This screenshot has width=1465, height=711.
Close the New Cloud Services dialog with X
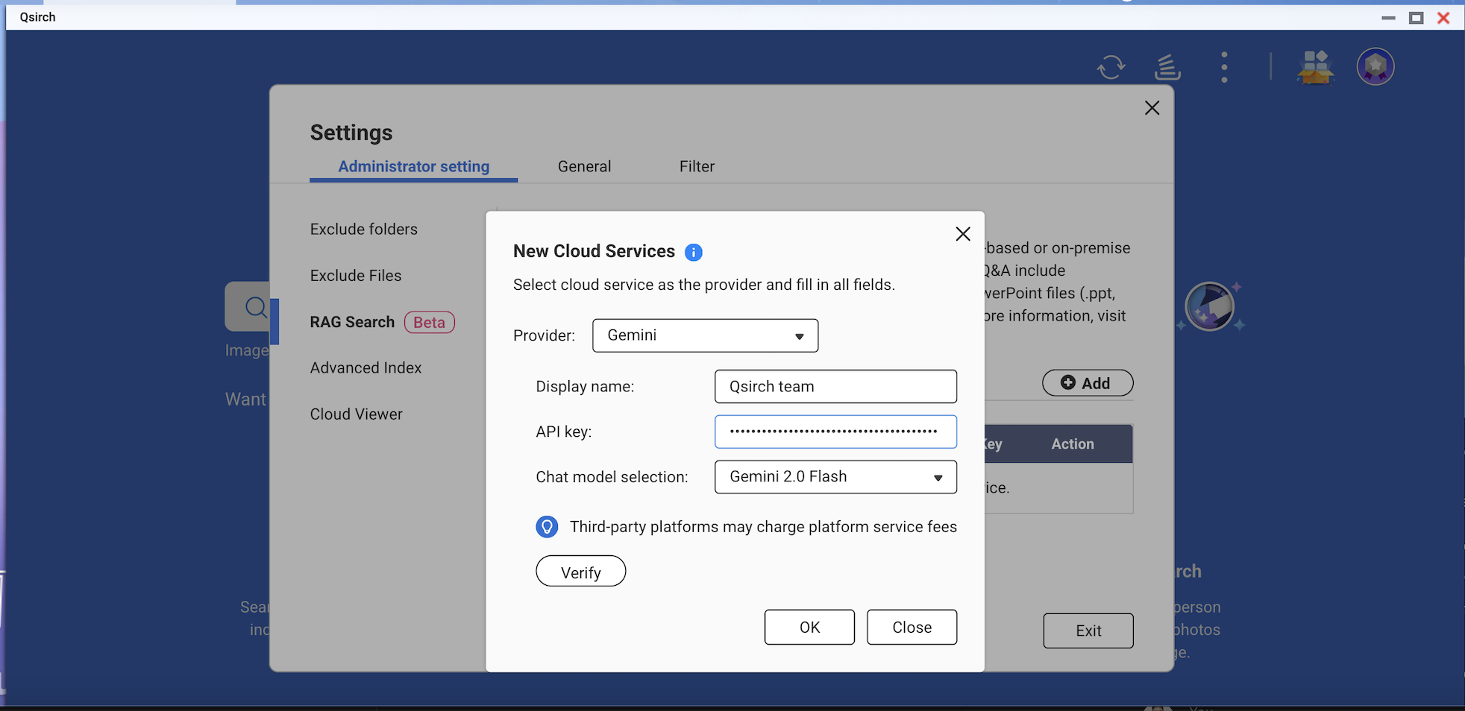[962, 234]
